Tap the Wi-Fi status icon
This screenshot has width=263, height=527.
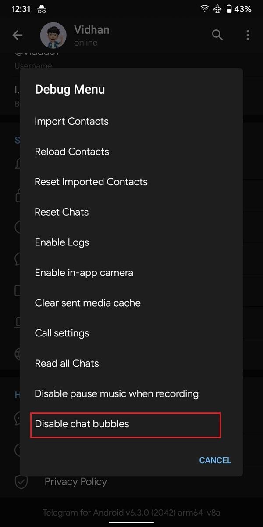point(204,9)
